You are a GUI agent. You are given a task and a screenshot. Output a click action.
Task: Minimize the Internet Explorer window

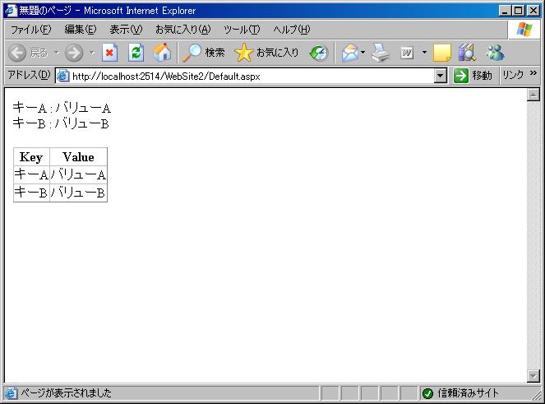point(506,11)
